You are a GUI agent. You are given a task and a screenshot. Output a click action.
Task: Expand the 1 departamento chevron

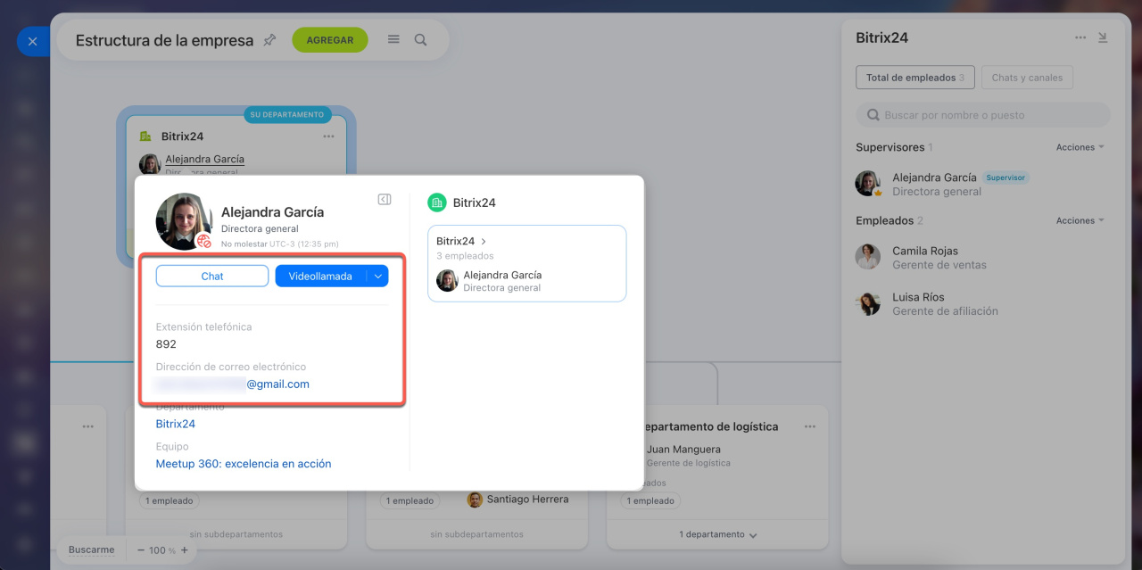753,535
